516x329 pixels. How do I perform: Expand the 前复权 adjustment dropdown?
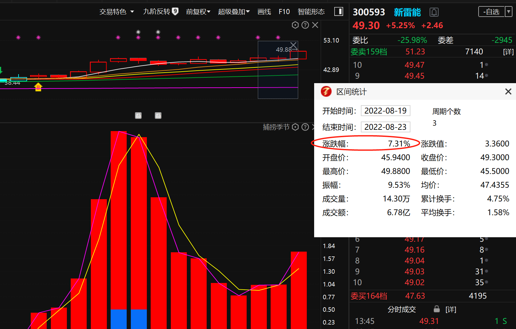pos(198,12)
